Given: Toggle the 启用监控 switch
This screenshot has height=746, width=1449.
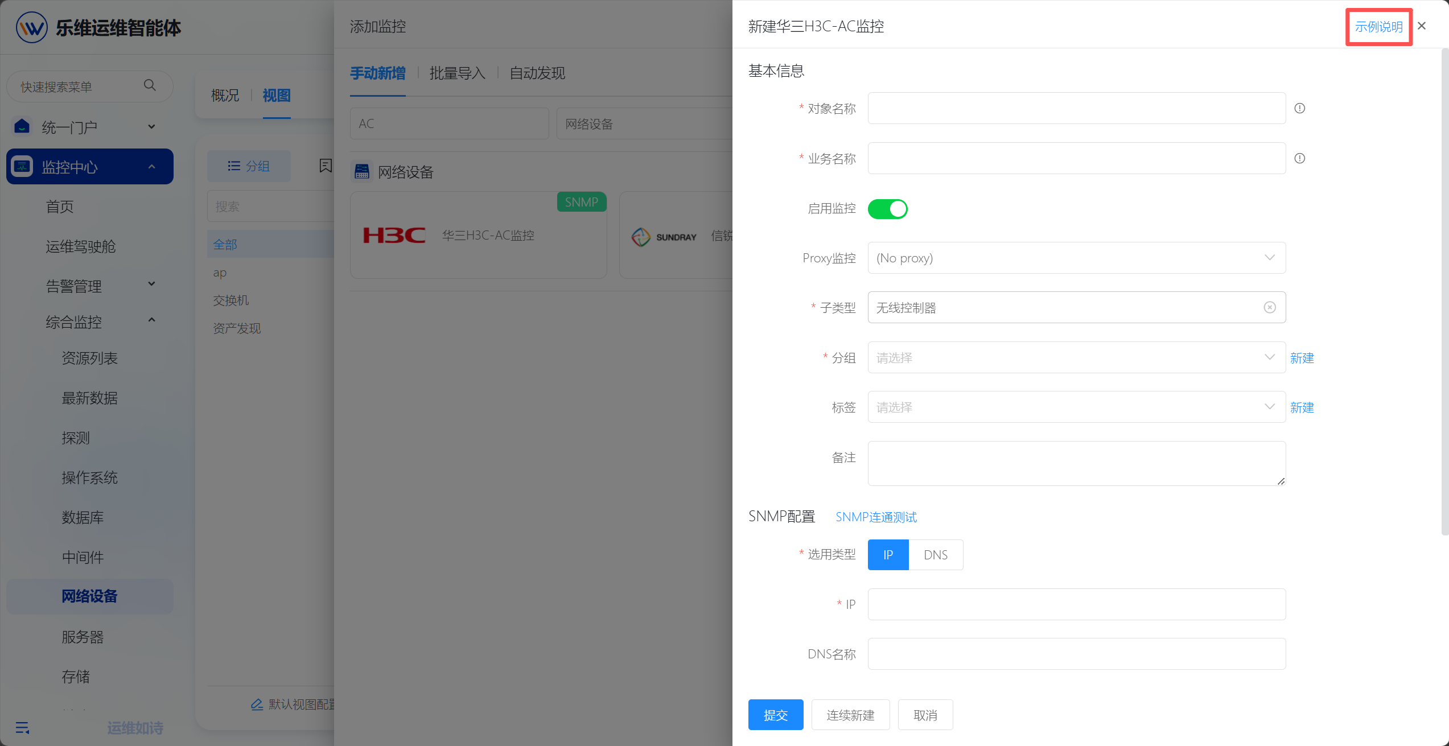Looking at the screenshot, I should tap(887, 209).
